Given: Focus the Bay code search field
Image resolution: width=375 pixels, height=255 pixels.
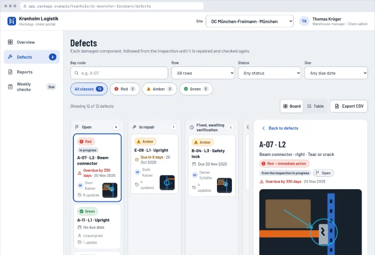Looking at the screenshot, I should [119, 73].
